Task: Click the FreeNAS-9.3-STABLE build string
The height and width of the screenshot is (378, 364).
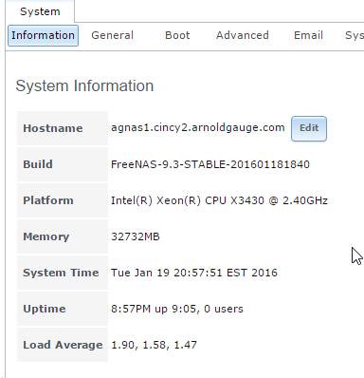Action: click(x=210, y=164)
